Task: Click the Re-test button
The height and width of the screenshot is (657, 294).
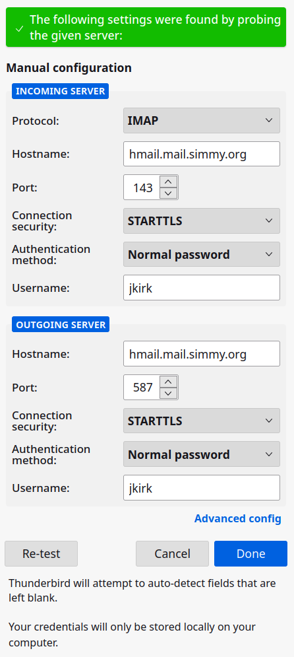Action: (42, 554)
